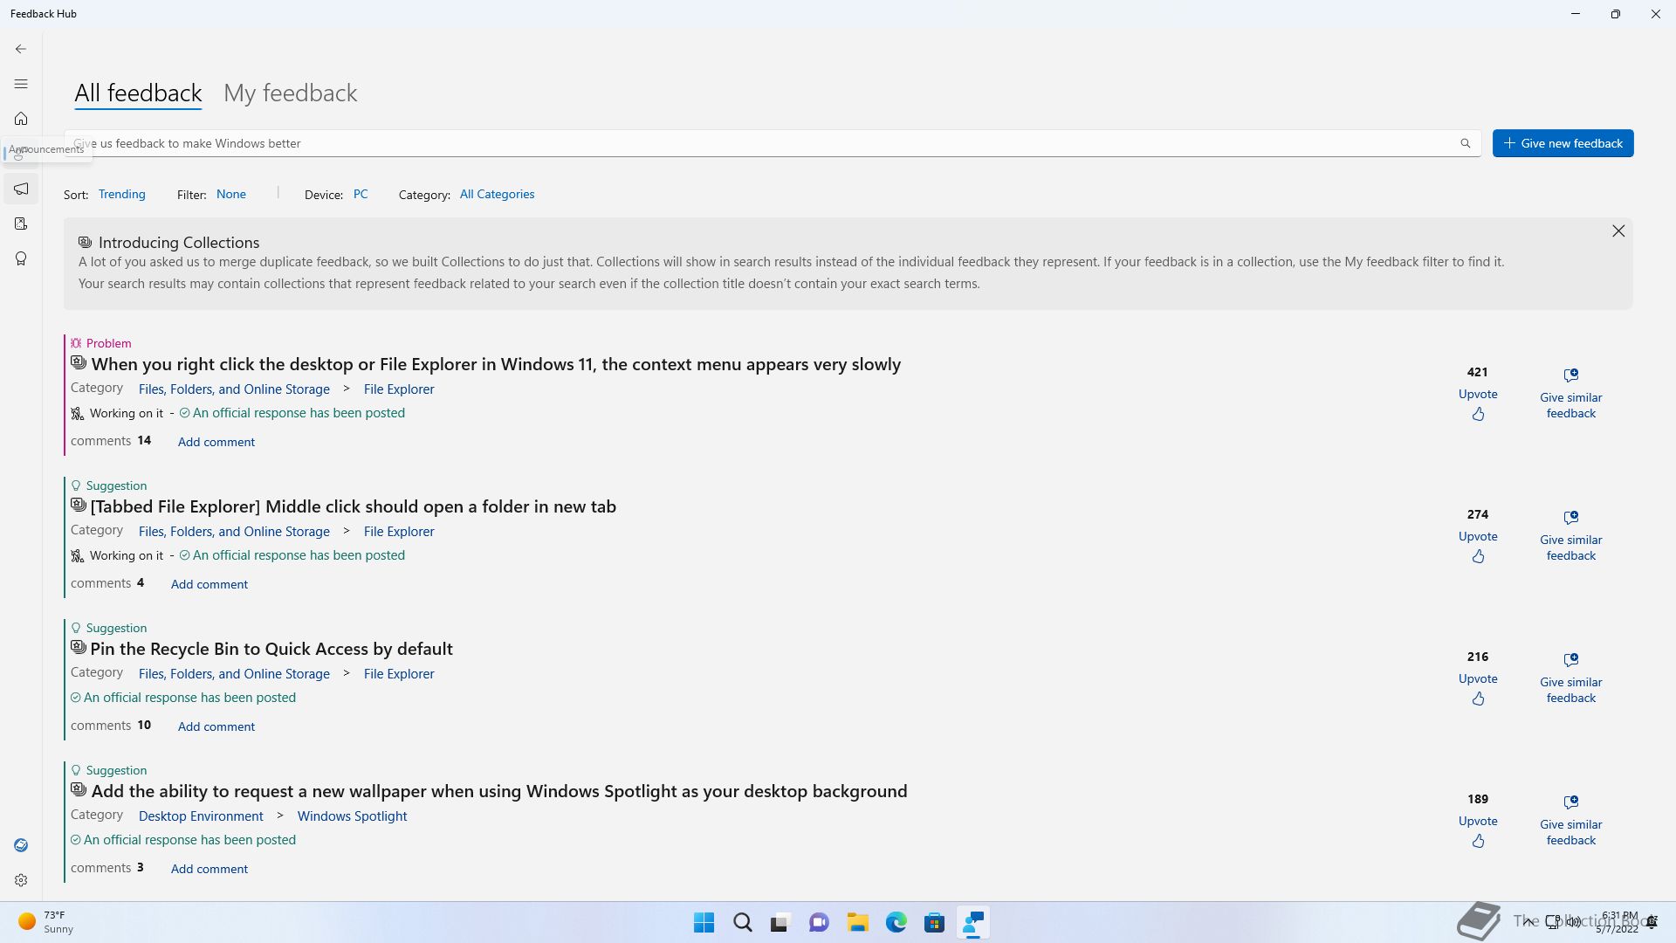Open File Explorer subcategory of Recycle Bin suggestion

399,674
